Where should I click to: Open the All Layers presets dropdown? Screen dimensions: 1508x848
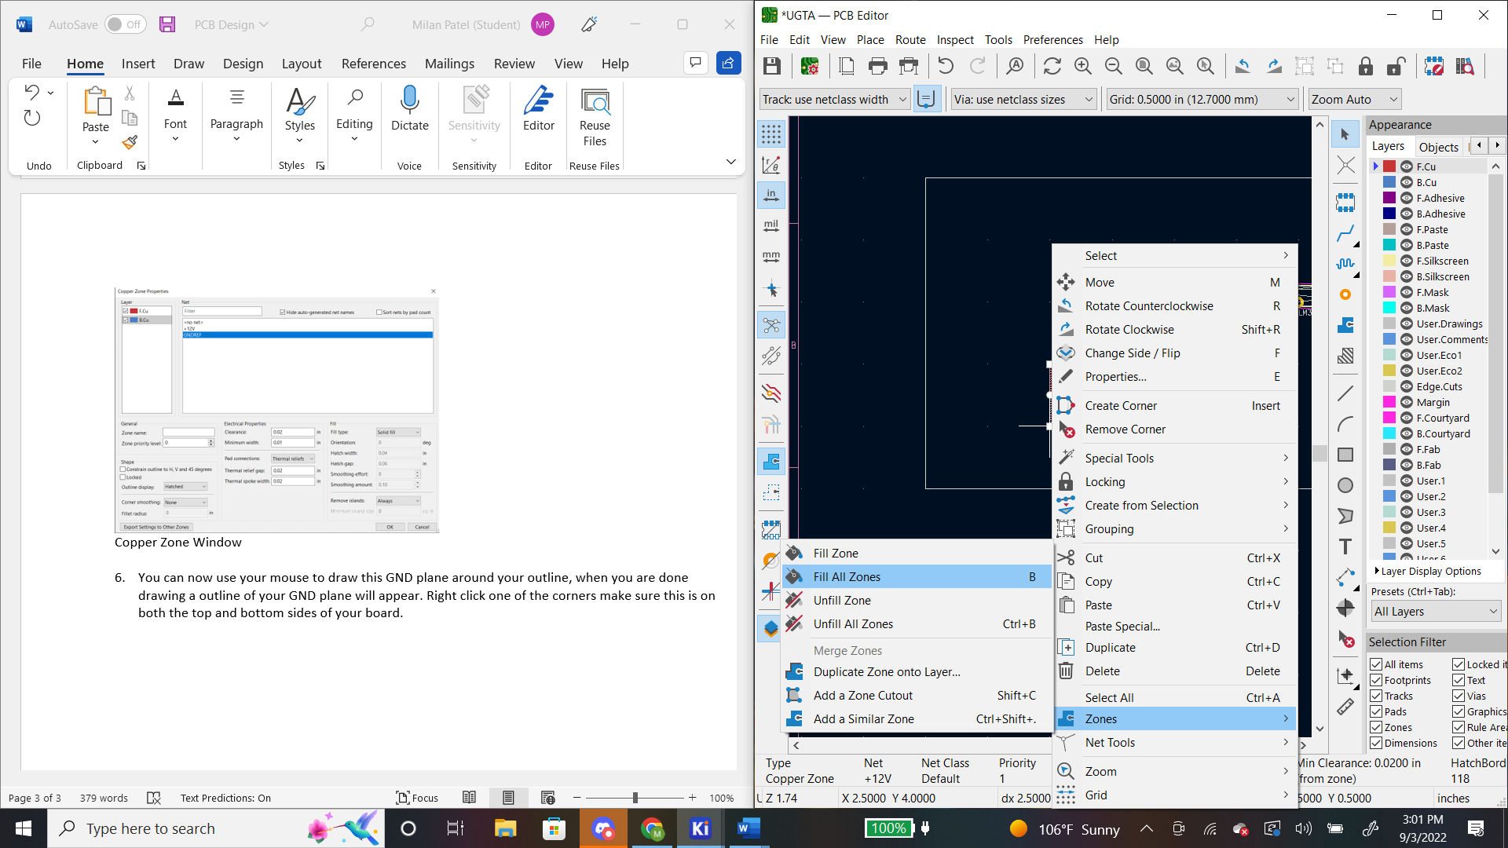point(1435,612)
